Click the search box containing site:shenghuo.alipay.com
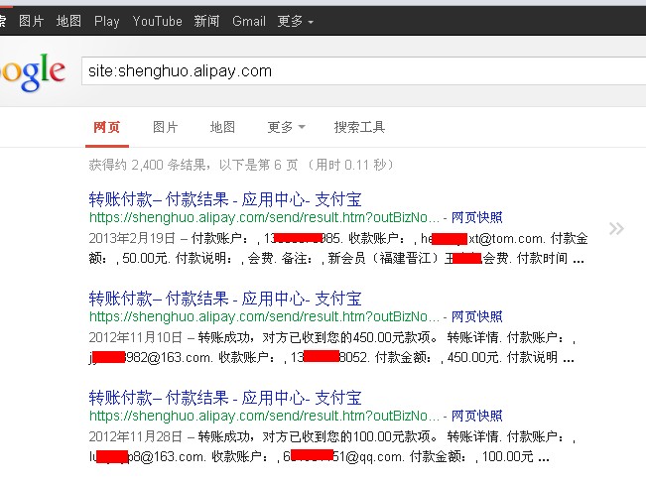Viewport: 646px width, 483px height. [x=357, y=71]
